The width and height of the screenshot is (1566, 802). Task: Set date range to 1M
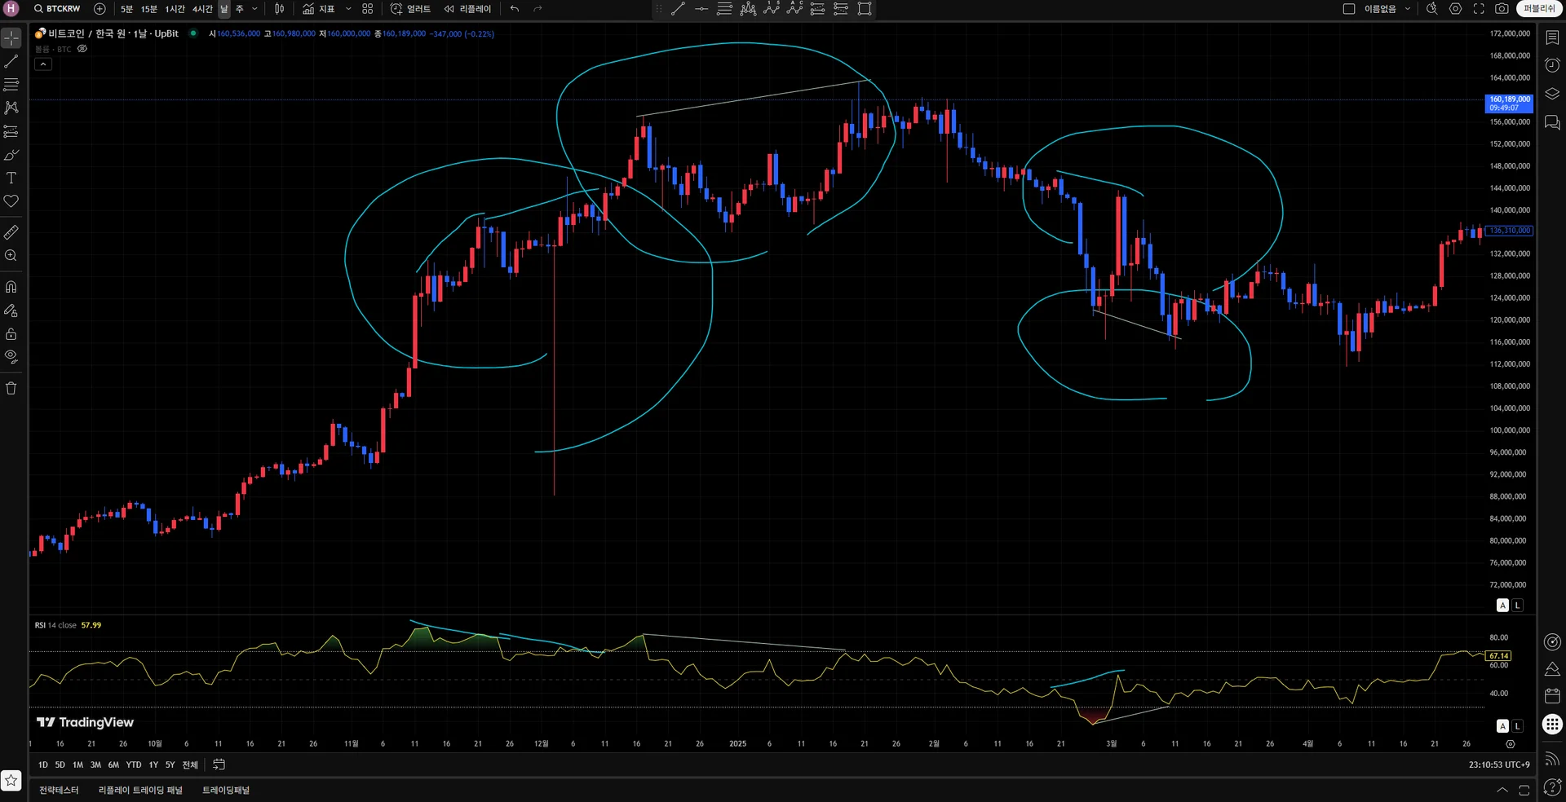click(x=77, y=765)
